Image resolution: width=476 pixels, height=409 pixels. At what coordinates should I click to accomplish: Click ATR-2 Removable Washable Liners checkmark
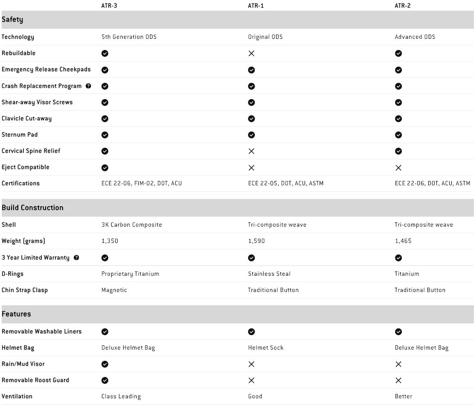click(398, 332)
